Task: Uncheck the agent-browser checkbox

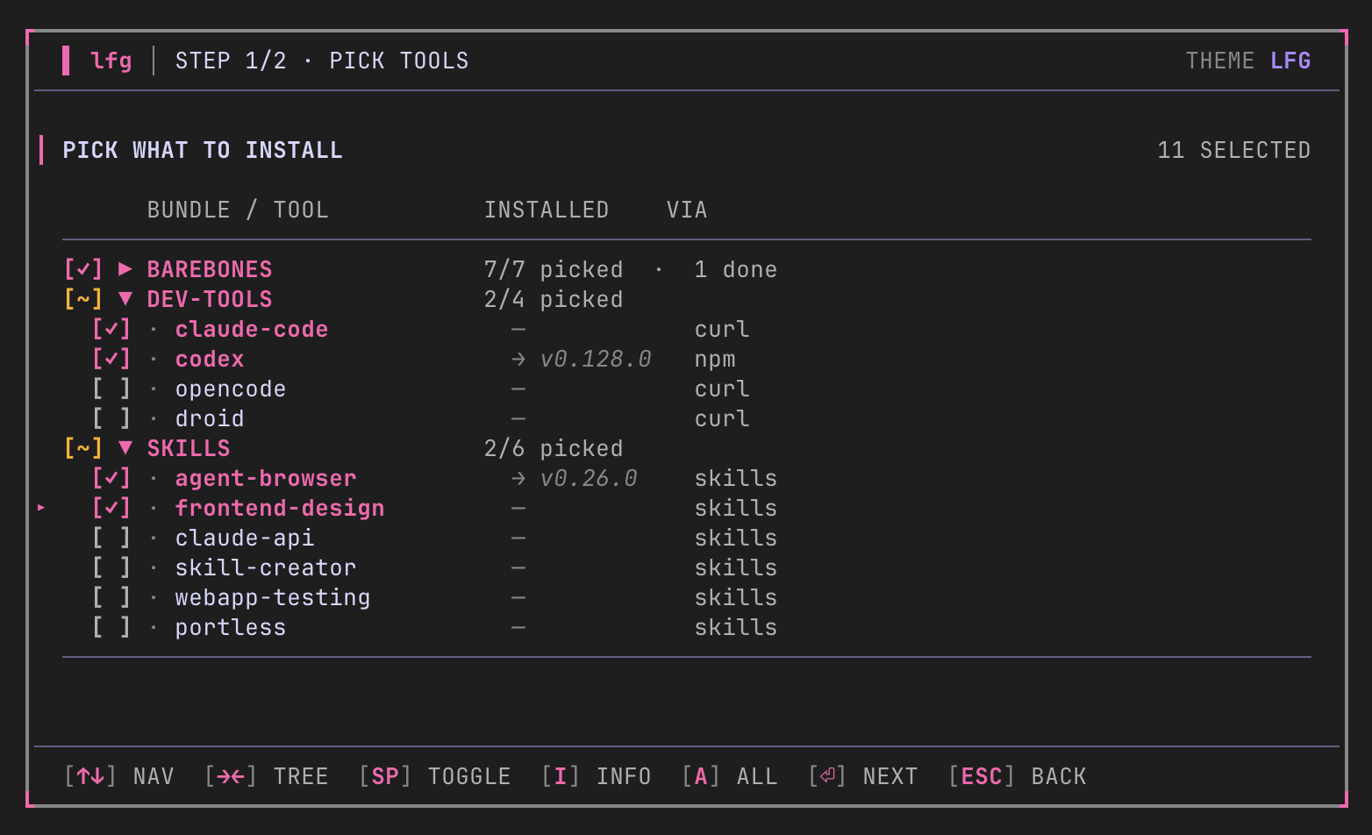Action: (111, 478)
